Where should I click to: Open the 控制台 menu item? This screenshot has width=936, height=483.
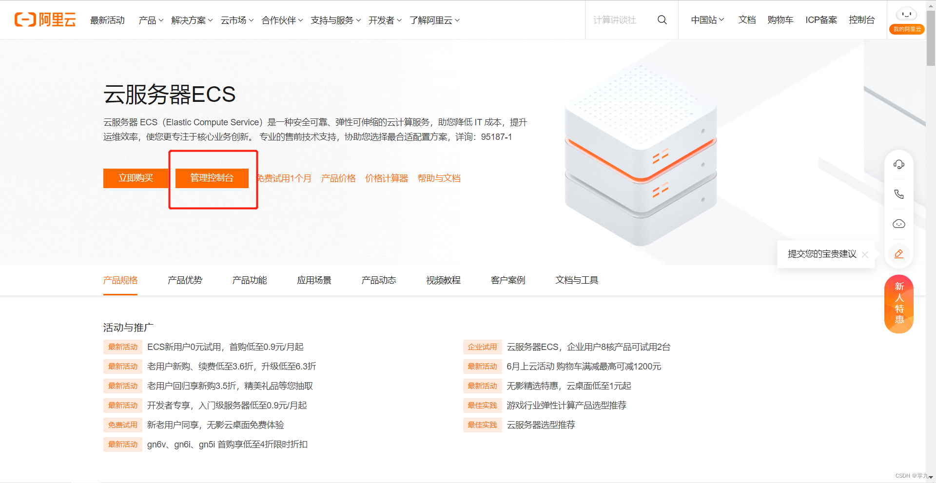(x=862, y=20)
